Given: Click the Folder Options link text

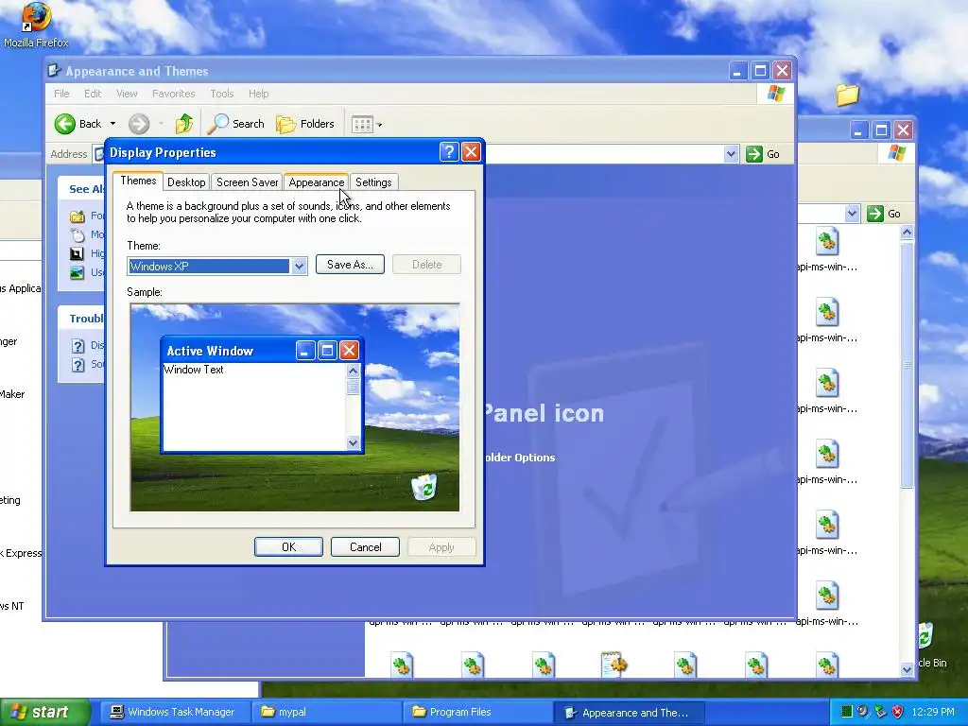Looking at the screenshot, I should pos(520,458).
